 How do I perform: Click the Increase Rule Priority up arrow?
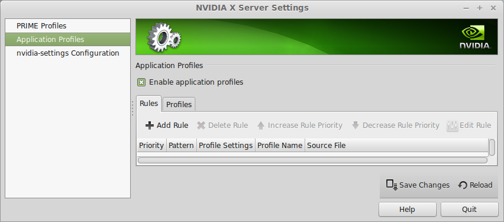[261, 126]
